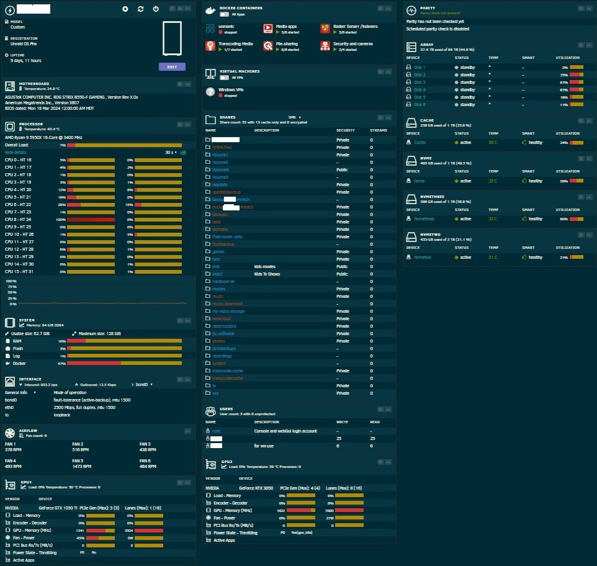Open GPU1 settings gear
597x566 pixels.
(x=180, y=483)
